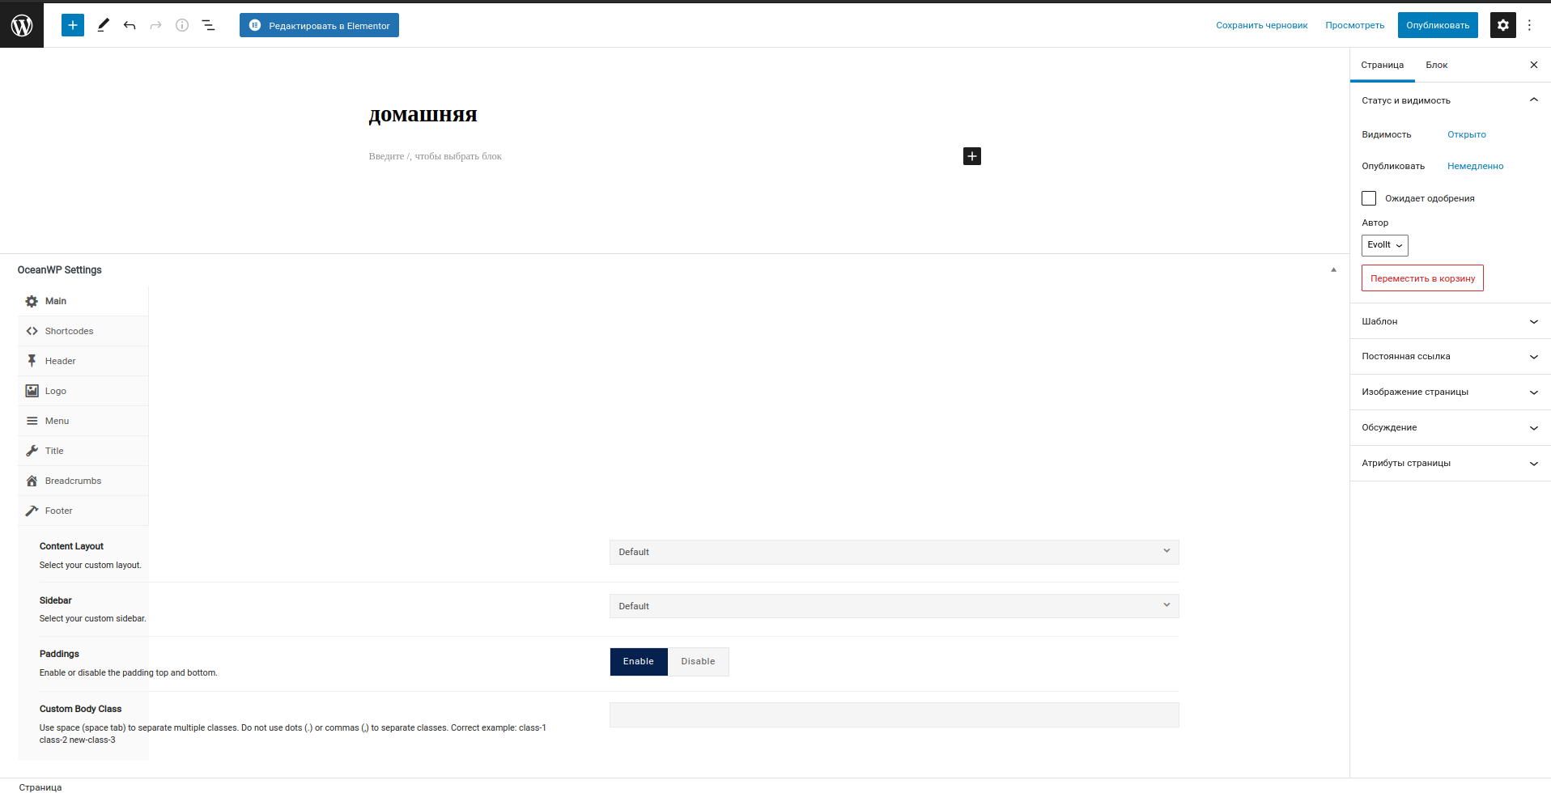1551x793 pixels.
Task: Change publish date via Немедленно link
Action: (x=1475, y=166)
